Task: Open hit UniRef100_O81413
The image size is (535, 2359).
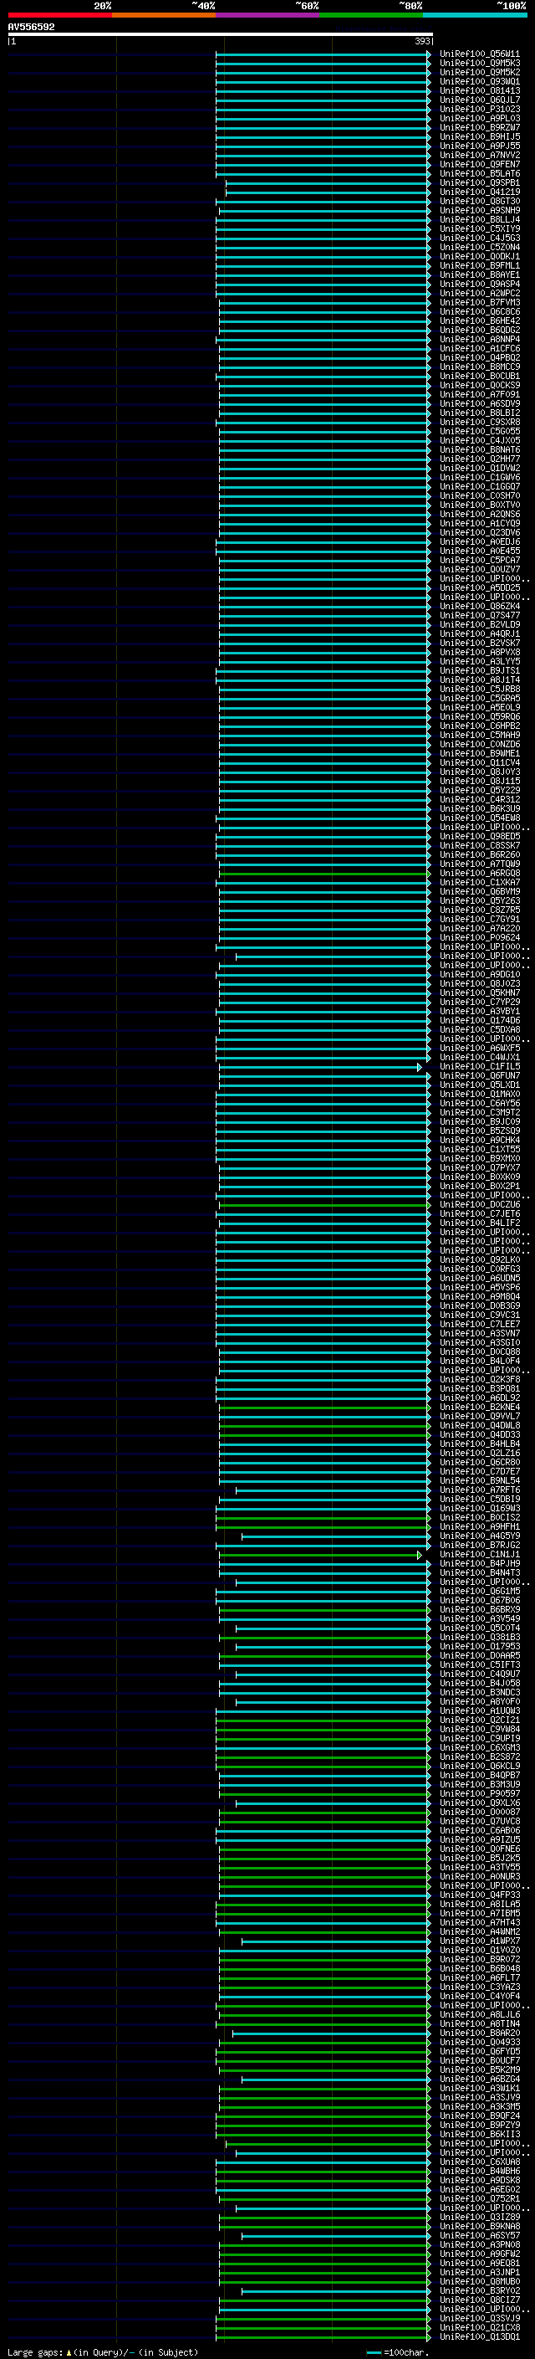Action: (x=480, y=90)
